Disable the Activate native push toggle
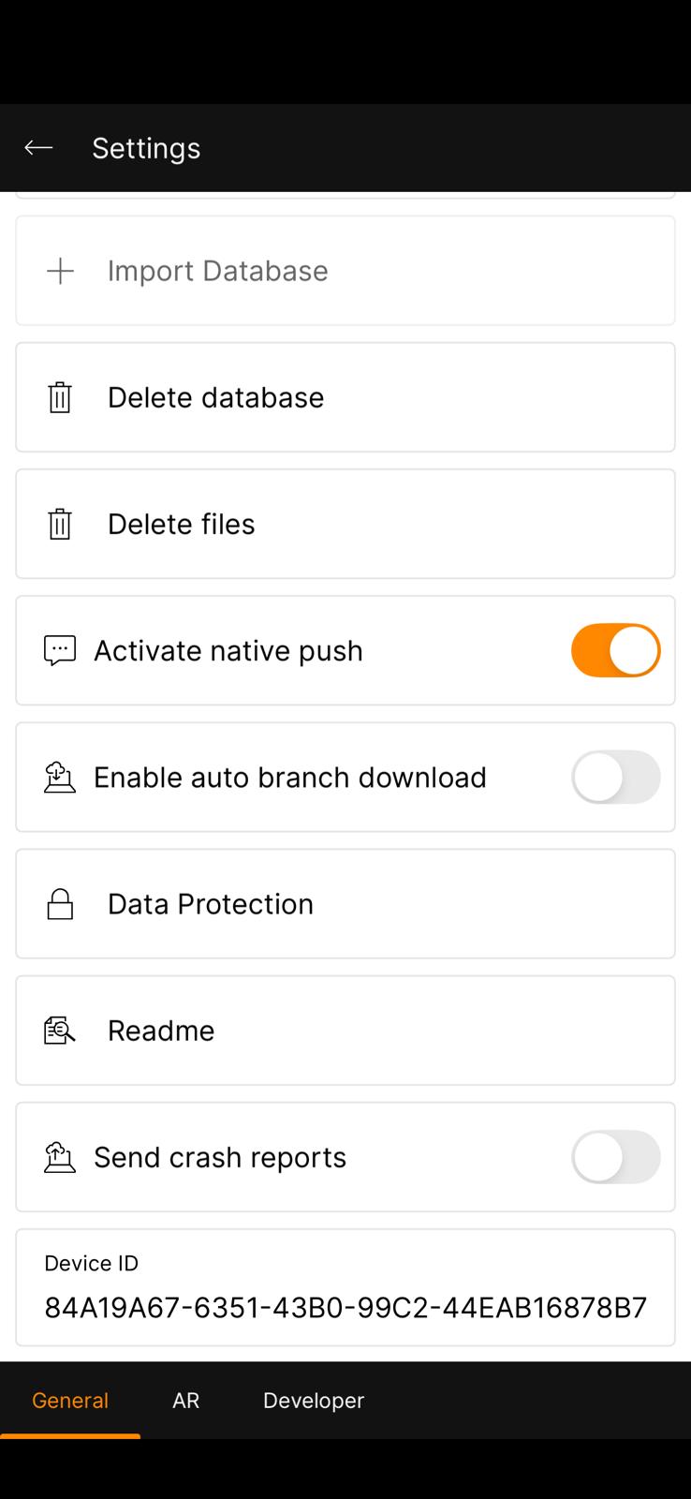Screen dimensions: 691x1499 (615, 650)
